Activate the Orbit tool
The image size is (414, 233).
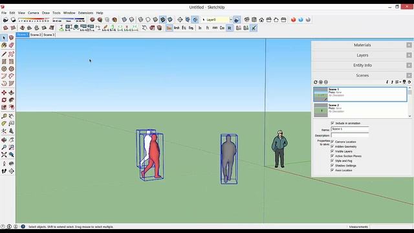click(x=4, y=140)
